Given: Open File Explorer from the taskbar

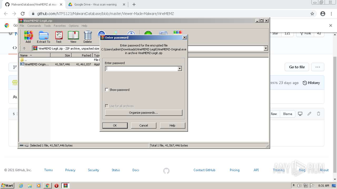Looking at the screenshot, I should (x=30, y=186).
